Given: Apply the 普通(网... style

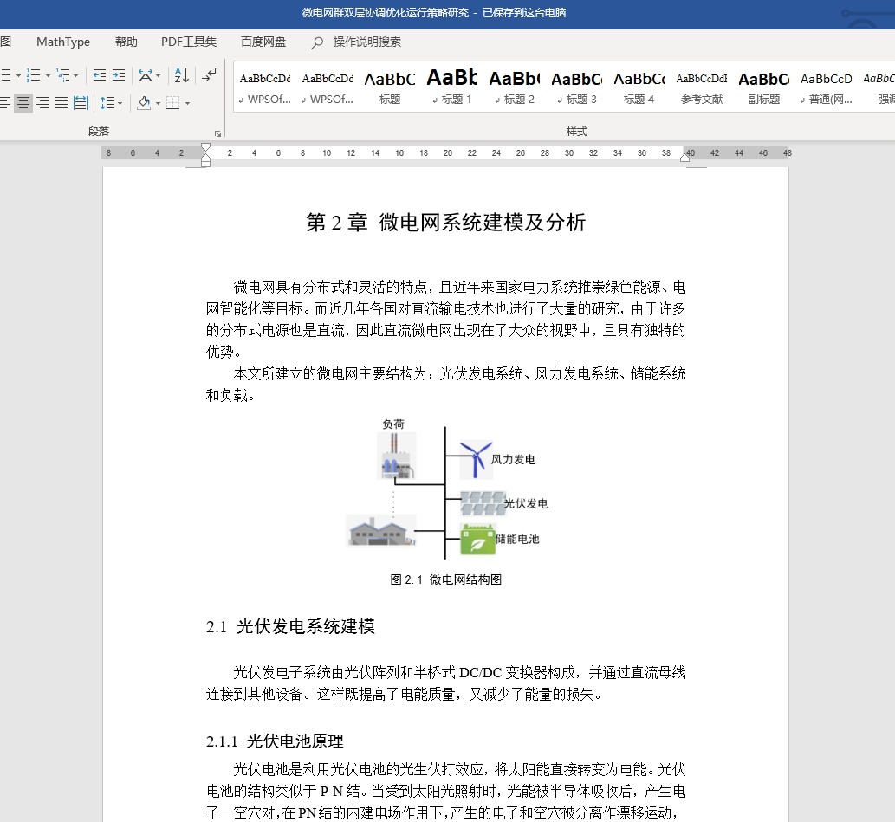Looking at the screenshot, I should (x=826, y=87).
